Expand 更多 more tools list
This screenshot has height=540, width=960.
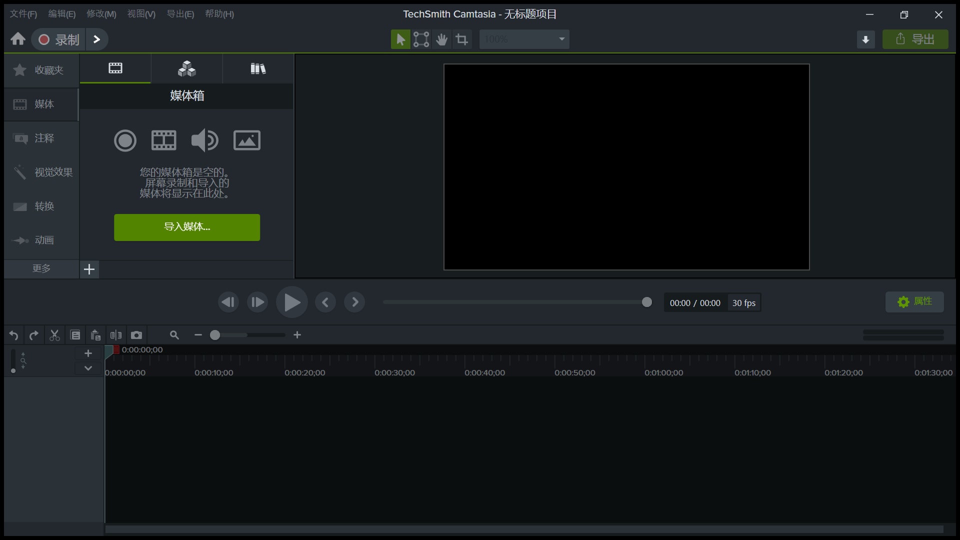41,268
